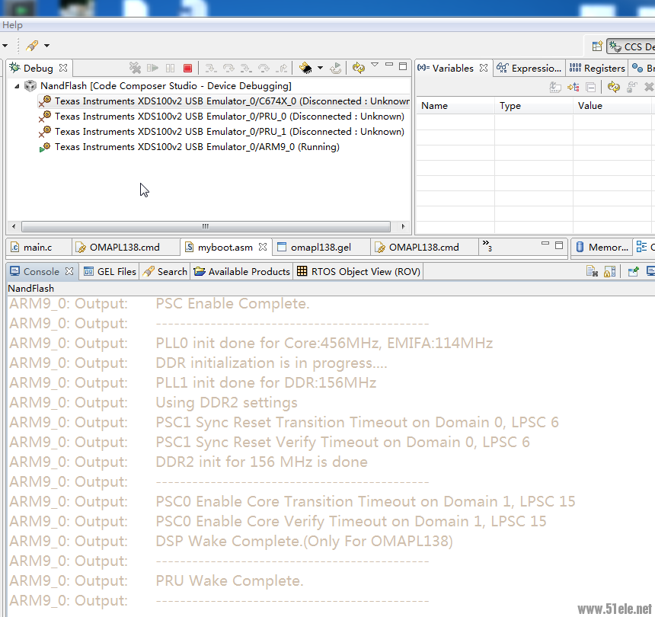The width and height of the screenshot is (655, 617).
Task: Click the Resume debug button
Action: (153, 69)
